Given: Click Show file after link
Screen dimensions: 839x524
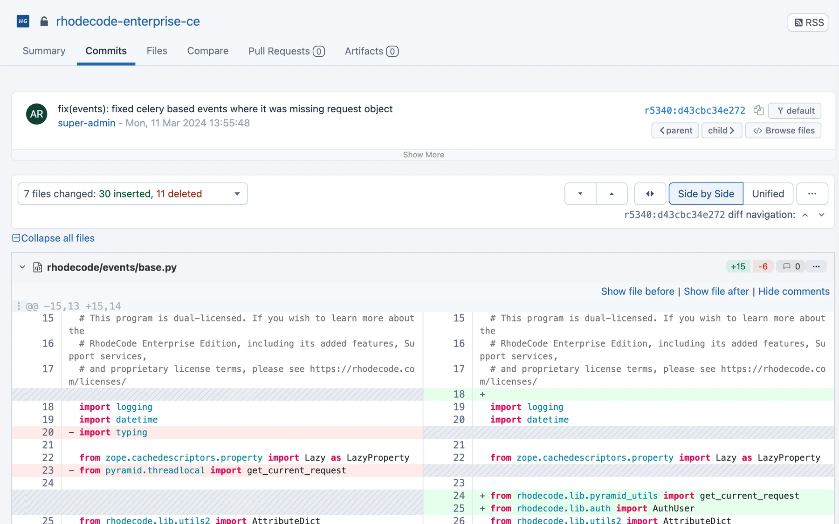Looking at the screenshot, I should pyautogui.click(x=716, y=292).
